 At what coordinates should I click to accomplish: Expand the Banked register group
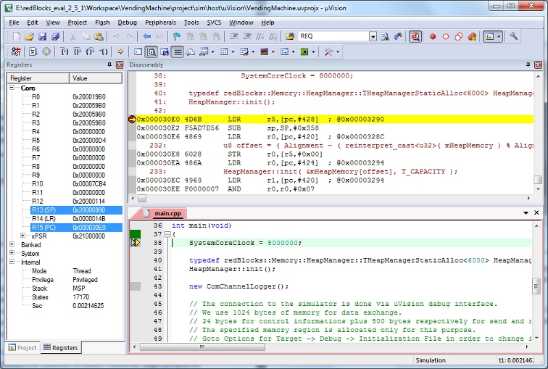click(x=12, y=245)
